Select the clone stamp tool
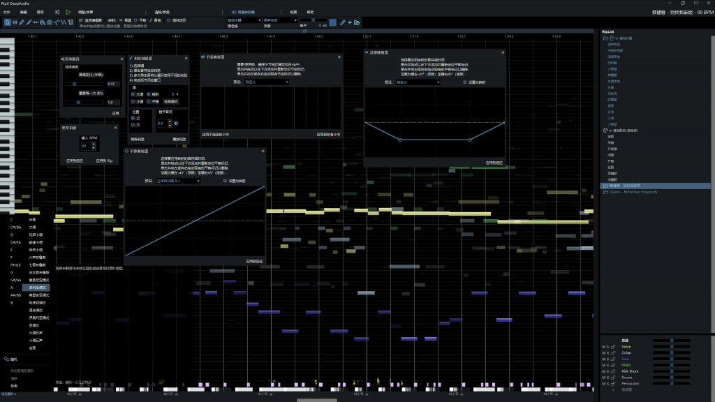 71,22
